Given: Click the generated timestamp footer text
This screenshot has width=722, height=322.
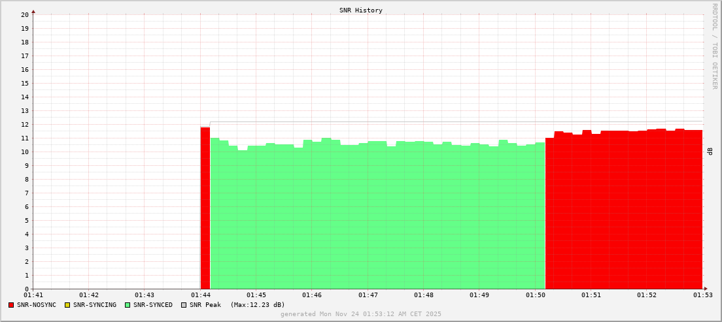Looking at the screenshot, I should (360, 314).
